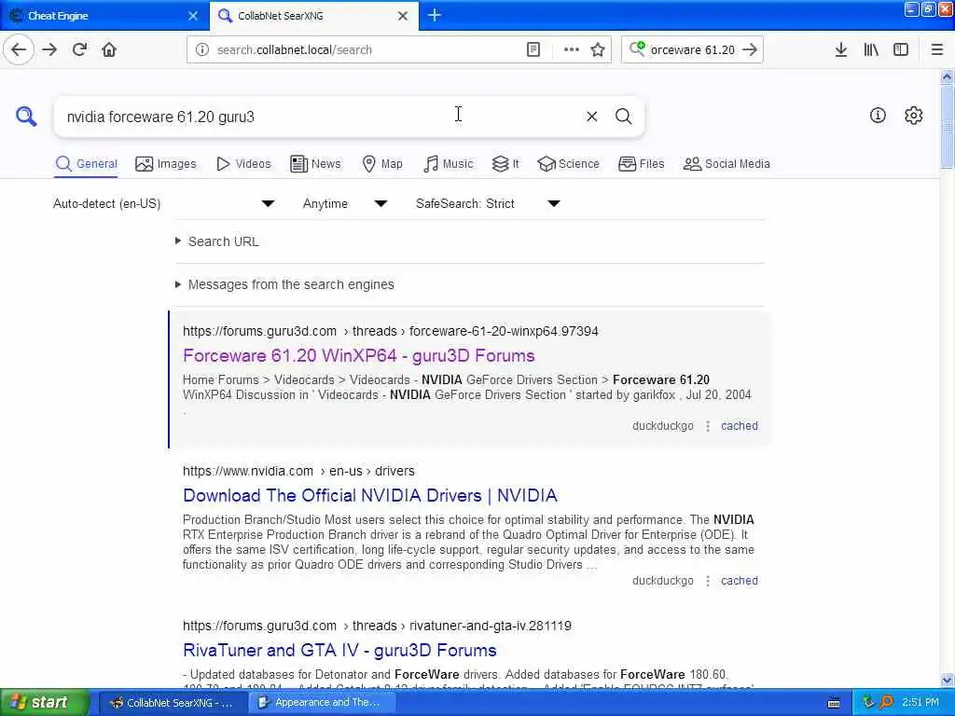Image resolution: width=955 pixels, height=716 pixels.
Task: Click SearXNG logo magnifier icon
Action: coord(26,116)
